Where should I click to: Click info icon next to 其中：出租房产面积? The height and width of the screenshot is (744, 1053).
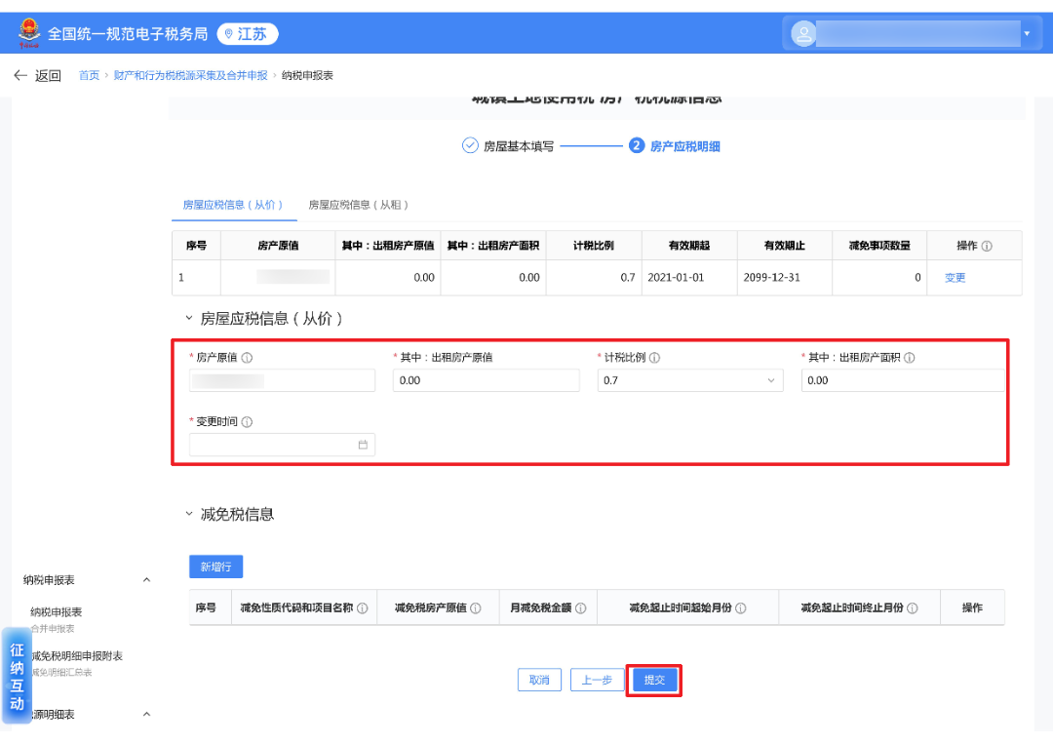click(x=910, y=357)
